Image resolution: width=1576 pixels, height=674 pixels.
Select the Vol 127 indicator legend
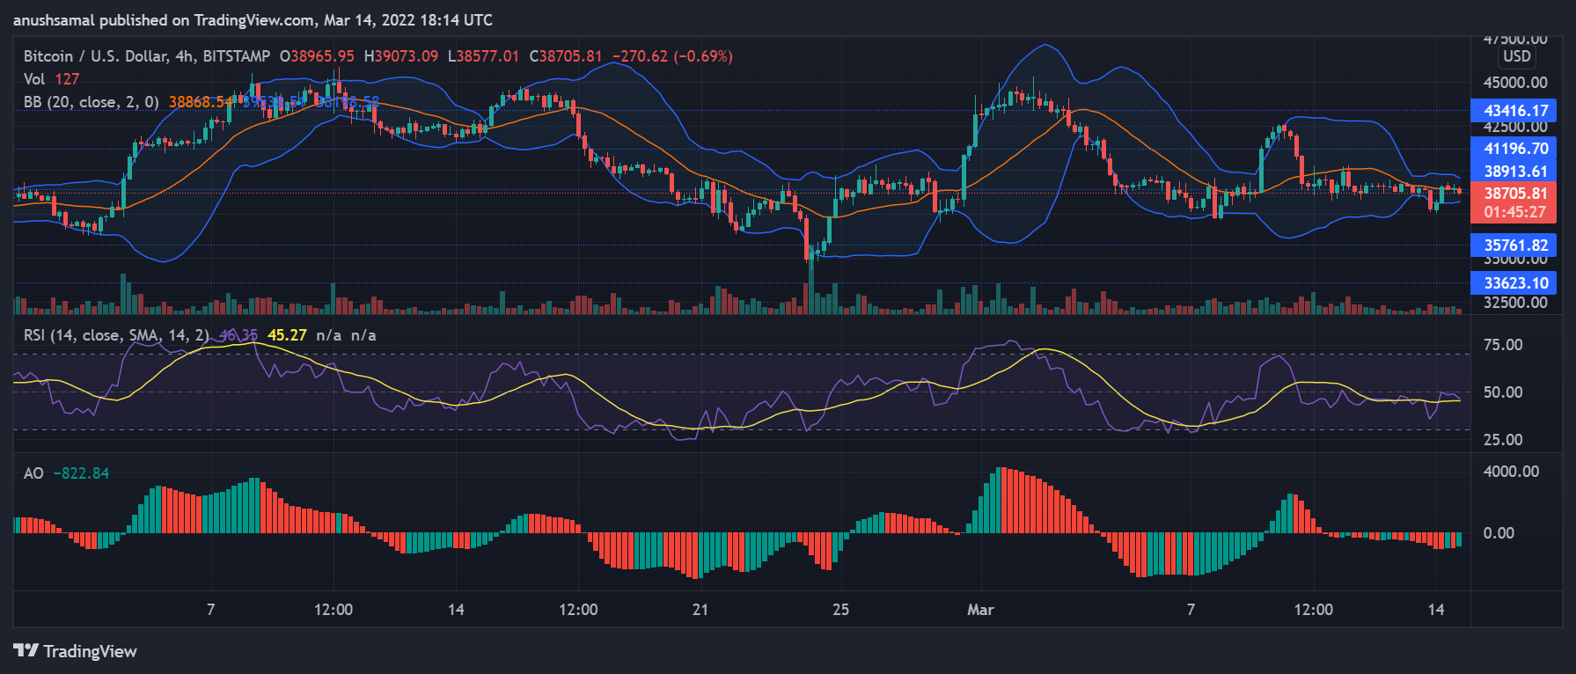[51, 79]
